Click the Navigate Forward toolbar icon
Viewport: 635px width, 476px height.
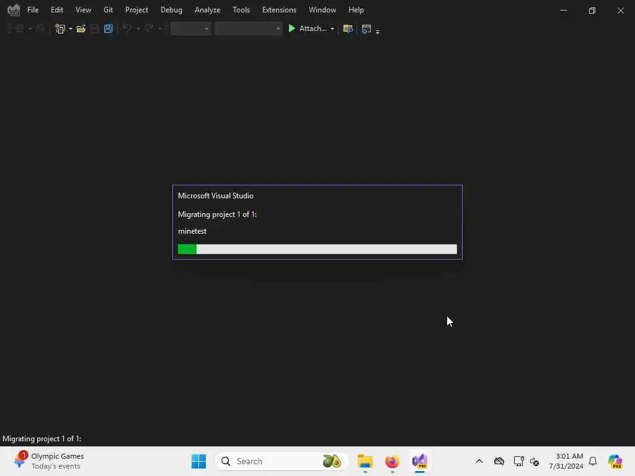(40, 29)
